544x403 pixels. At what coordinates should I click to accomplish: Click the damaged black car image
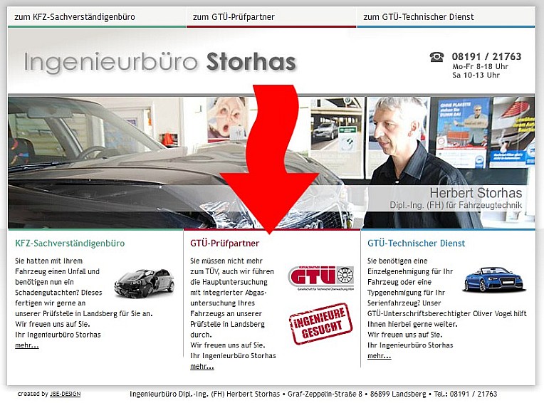tap(145, 283)
